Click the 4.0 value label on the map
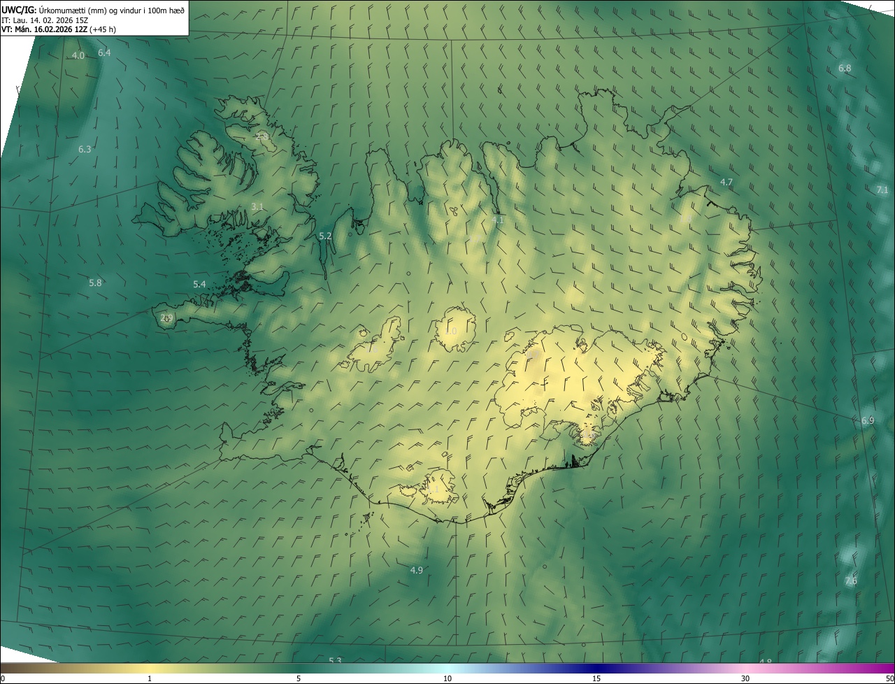 (78, 55)
